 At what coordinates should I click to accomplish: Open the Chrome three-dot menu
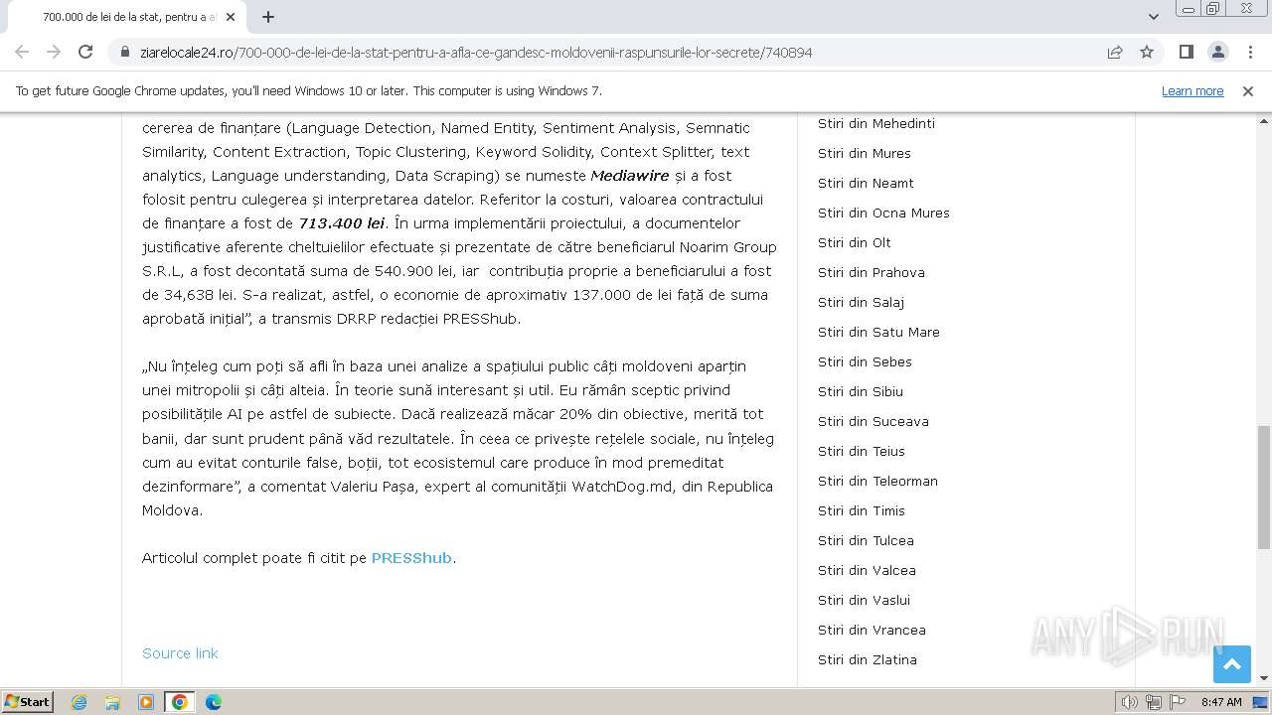1249,52
